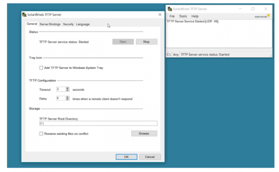Increase the Retry count with the up arrow
Image resolution: width=279 pixels, height=172 pixels.
[x=67, y=97]
